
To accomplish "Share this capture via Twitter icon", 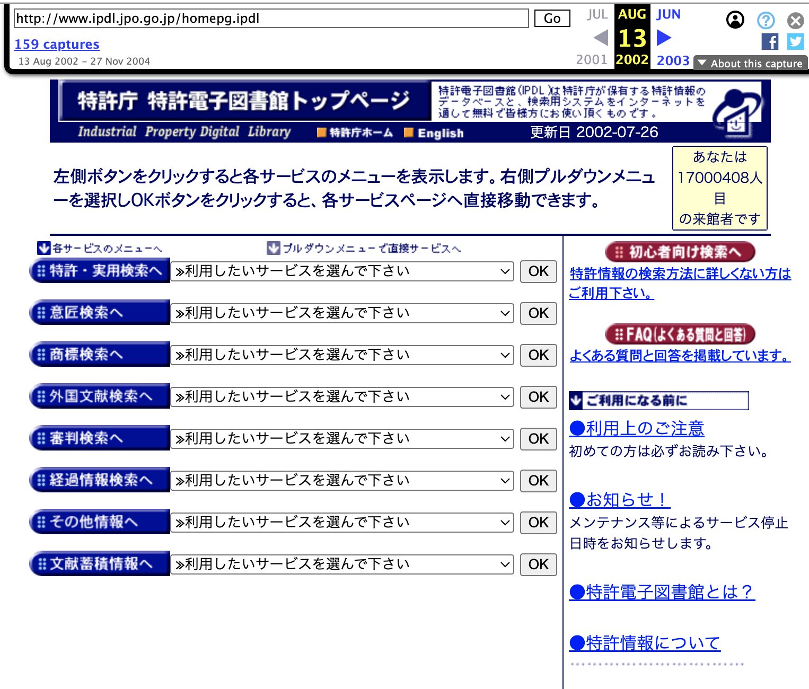I will (795, 41).
